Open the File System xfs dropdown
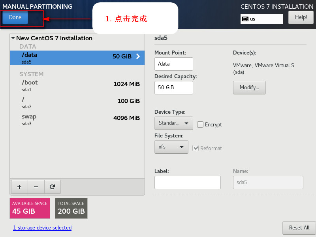Screen dimensions: 316x237 tap(171, 147)
